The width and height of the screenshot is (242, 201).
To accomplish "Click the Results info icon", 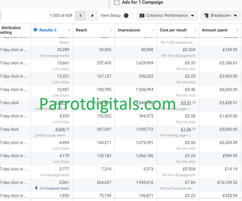I will (35, 30).
